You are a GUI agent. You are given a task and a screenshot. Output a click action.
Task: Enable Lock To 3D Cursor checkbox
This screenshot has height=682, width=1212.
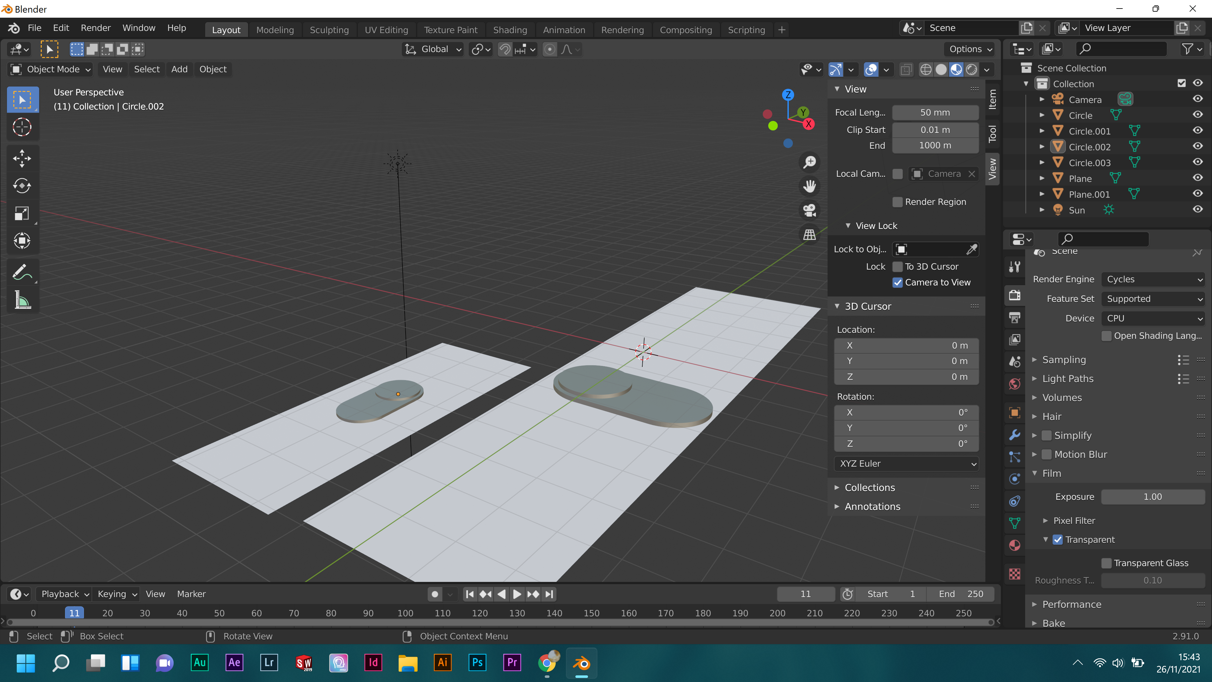(898, 267)
